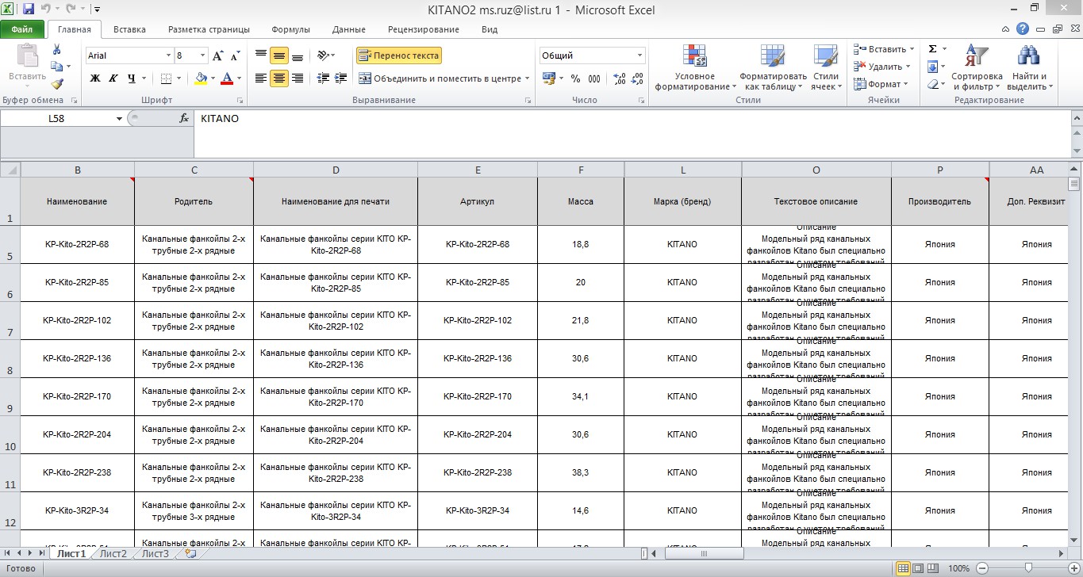Screen dimensions: 1083x577
Task: Toggle the Перенос текста wrap option
Action: [x=398, y=55]
